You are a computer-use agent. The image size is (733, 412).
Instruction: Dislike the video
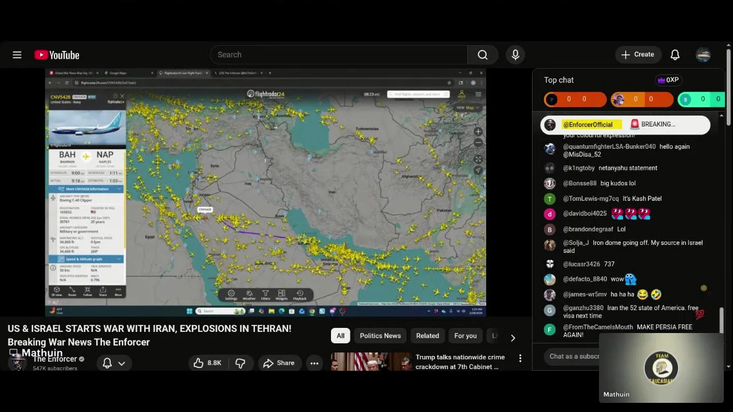[241, 363]
